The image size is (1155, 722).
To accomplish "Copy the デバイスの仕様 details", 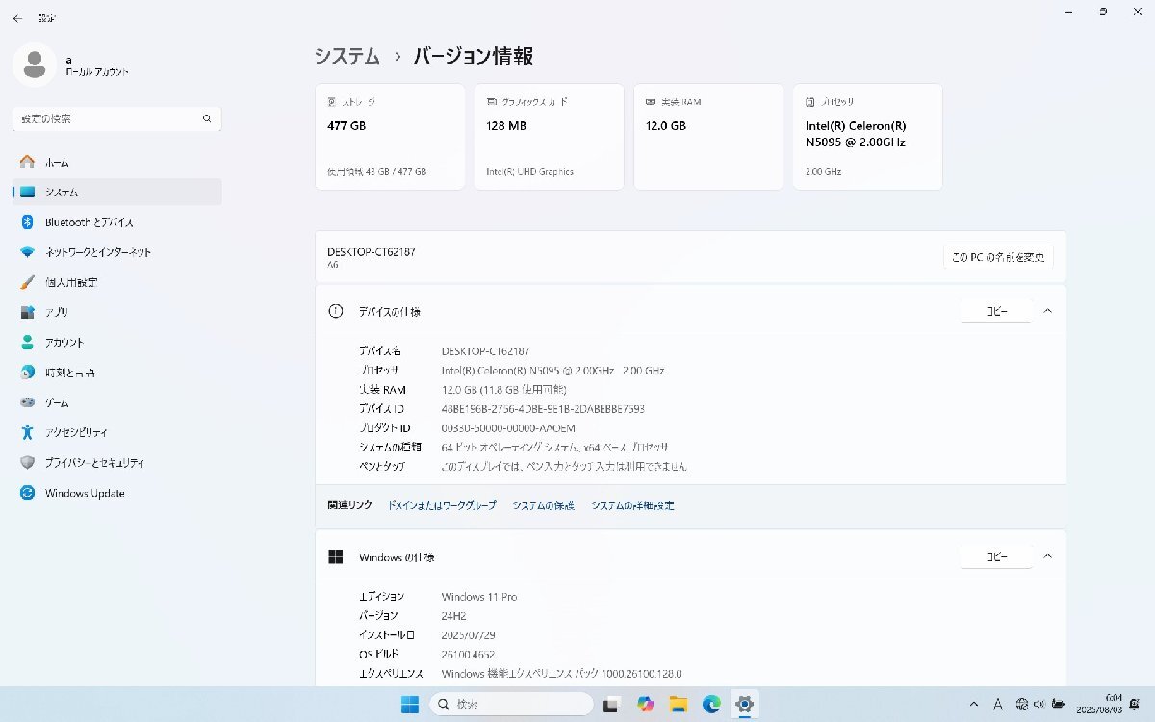I will point(996,311).
